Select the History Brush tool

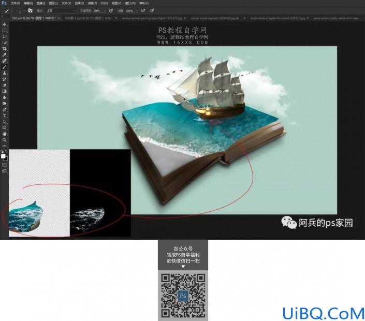pos(4,79)
